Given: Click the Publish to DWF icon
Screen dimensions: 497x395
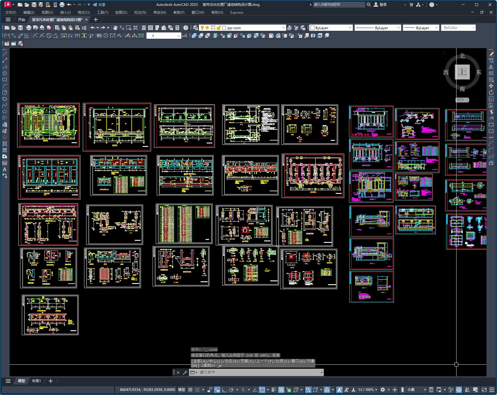Looking at the screenshot, I should [x=49, y=28].
